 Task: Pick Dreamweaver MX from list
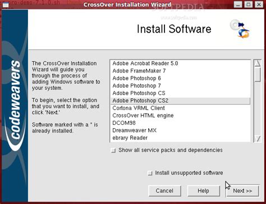point(181,130)
